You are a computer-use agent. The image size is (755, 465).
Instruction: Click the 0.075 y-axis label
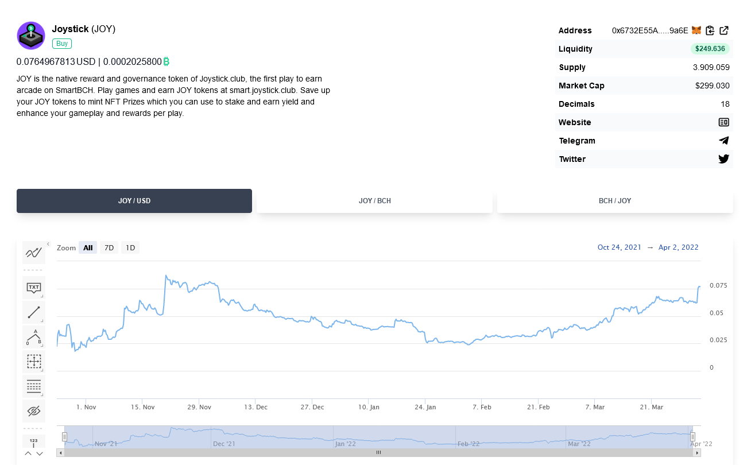pyautogui.click(x=718, y=285)
